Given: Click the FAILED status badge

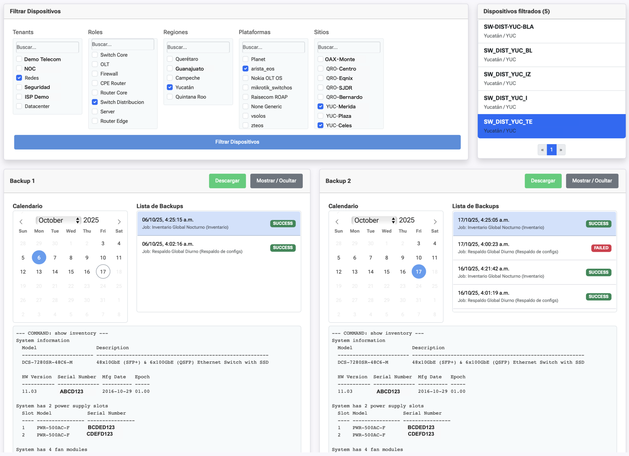Looking at the screenshot, I should point(601,248).
